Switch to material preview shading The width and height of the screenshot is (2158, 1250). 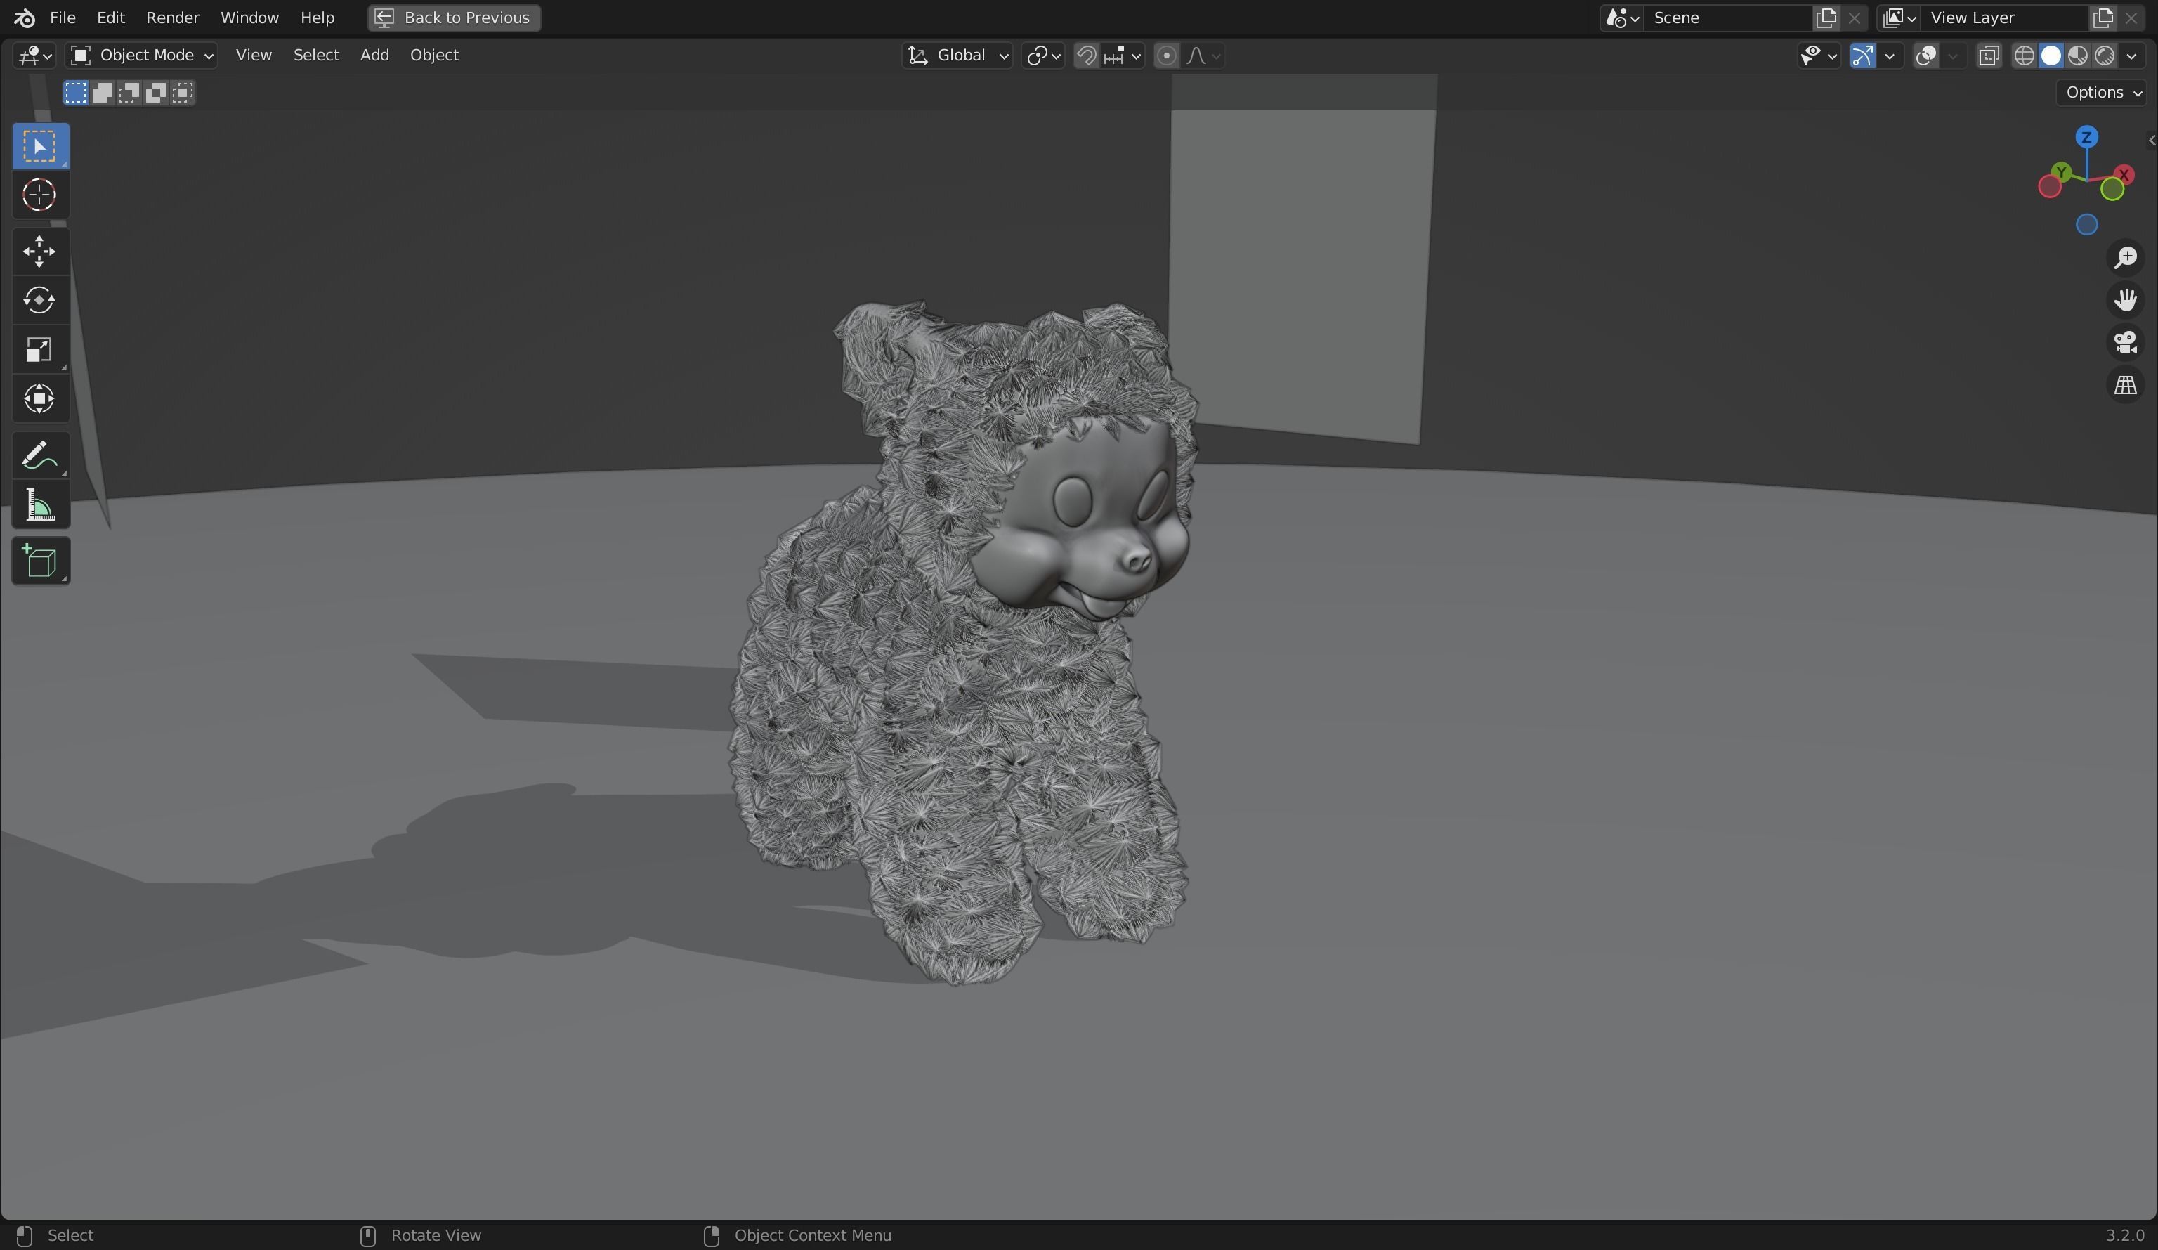tap(2077, 56)
